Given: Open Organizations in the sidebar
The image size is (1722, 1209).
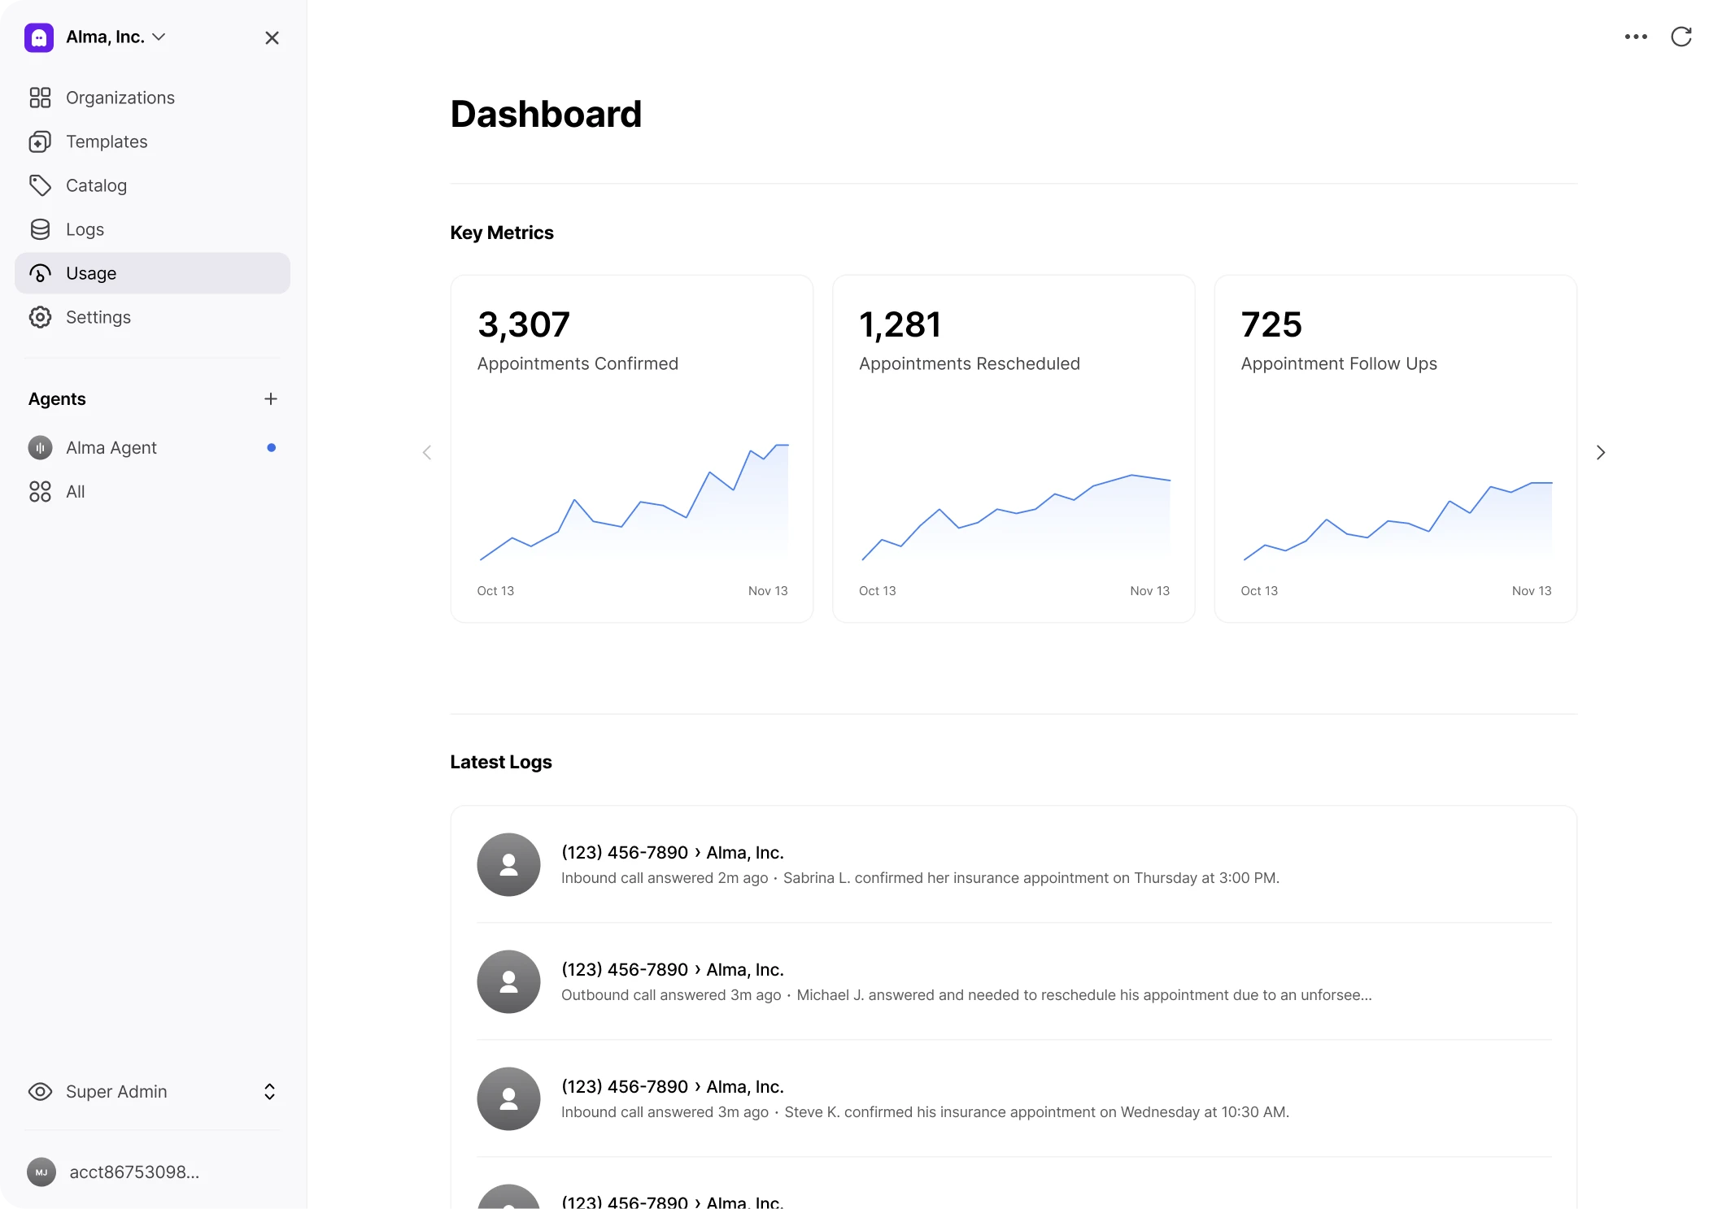Looking at the screenshot, I should pos(152,98).
